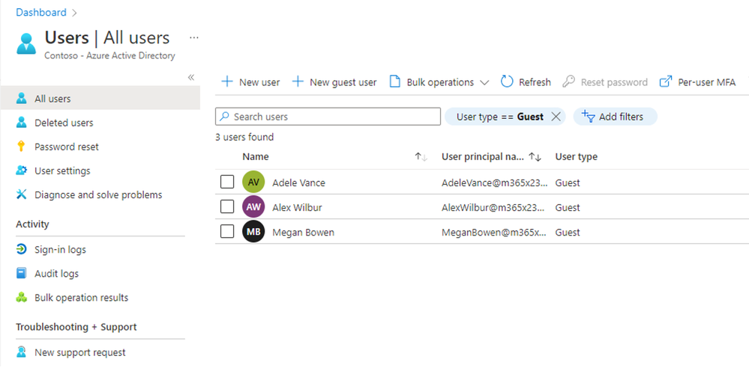Click the Diagnose and solve problems icon
The height and width of the screenshot is (371, 749).
tap(21, 194)
